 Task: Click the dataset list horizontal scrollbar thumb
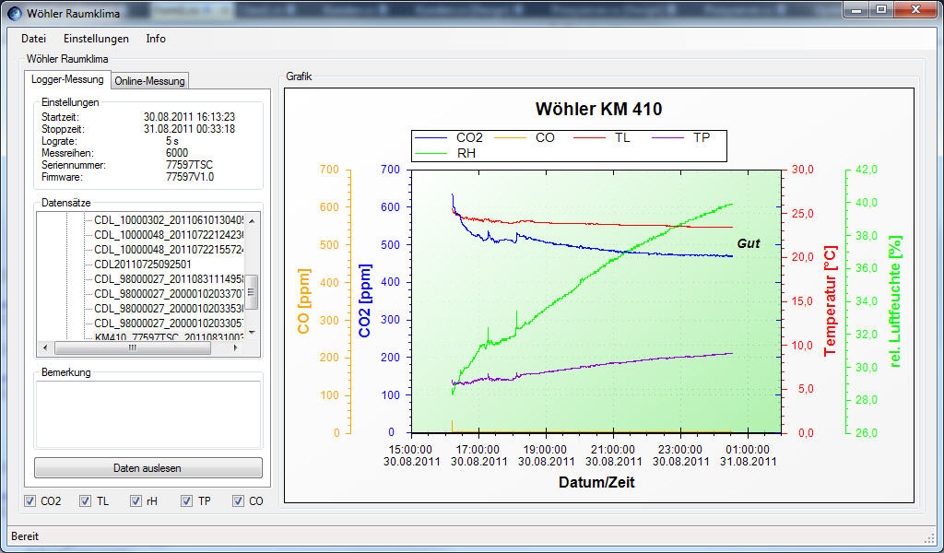133,347
